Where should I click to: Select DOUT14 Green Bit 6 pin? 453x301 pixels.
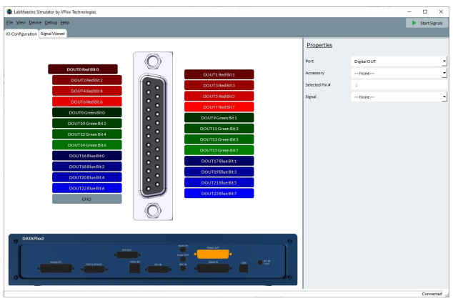(86, 144)
